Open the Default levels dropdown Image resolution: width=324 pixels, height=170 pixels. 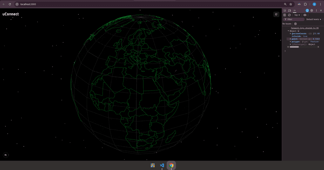click(313, 19)
